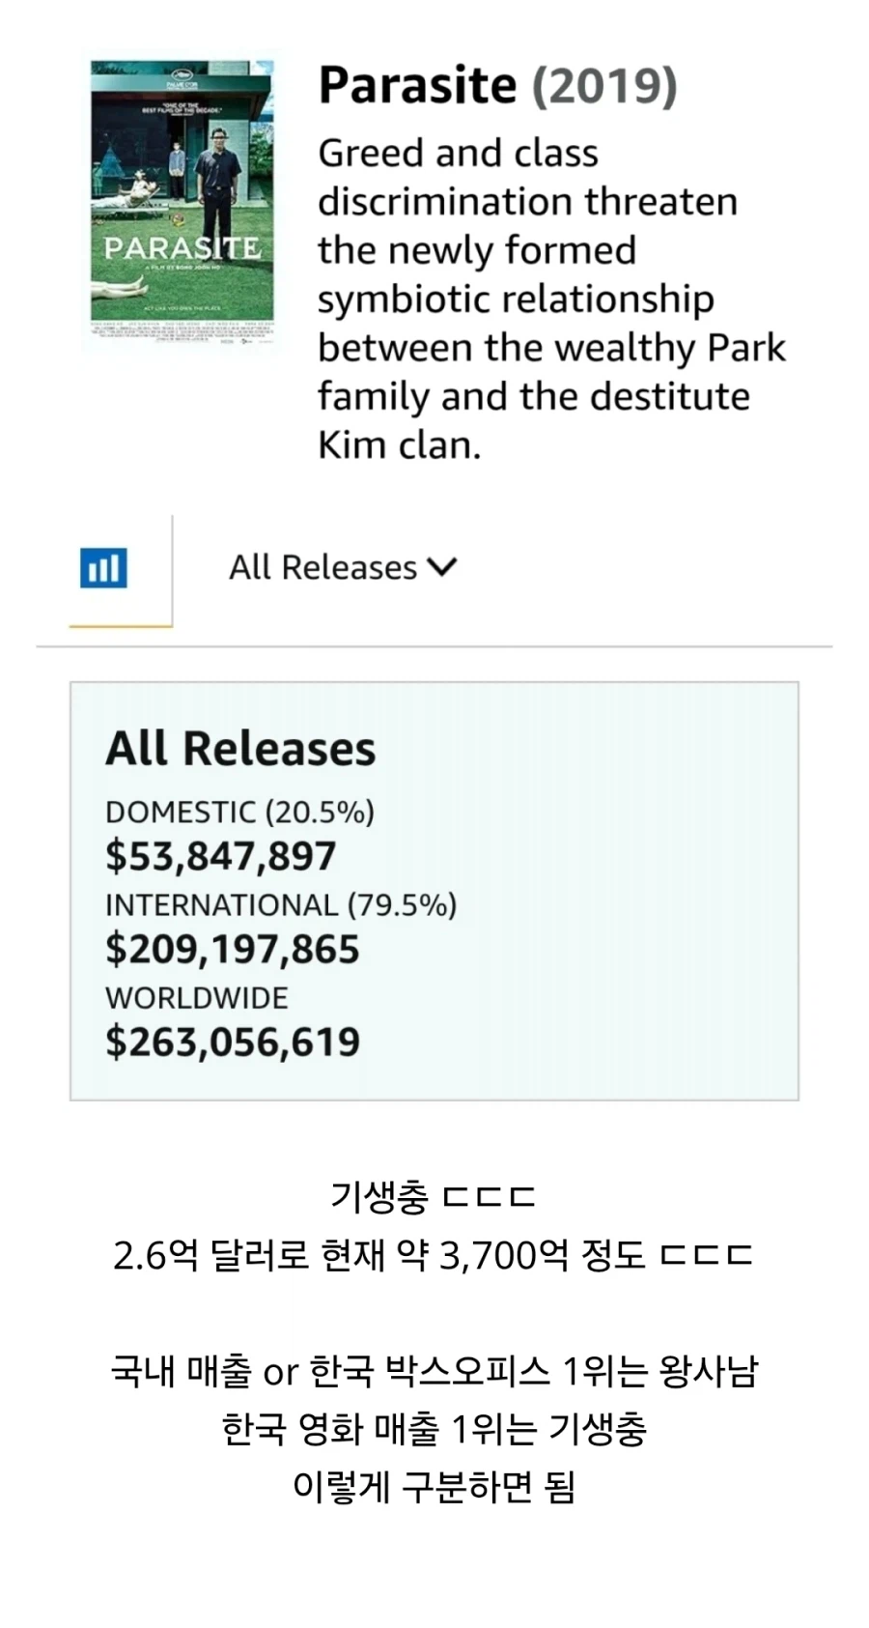Click the WORLDWIDE total label

[198, 999]
